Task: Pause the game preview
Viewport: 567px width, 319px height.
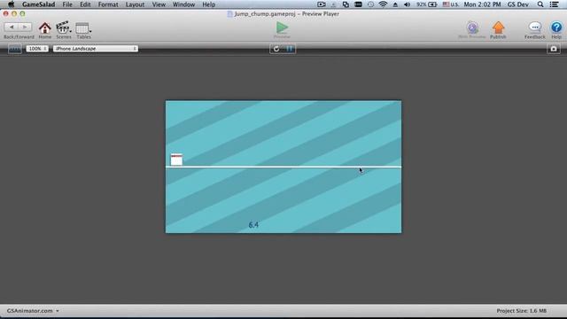Action: point(290,49)
